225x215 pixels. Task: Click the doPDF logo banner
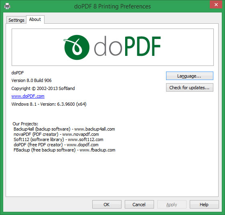(x=113, y=47)
